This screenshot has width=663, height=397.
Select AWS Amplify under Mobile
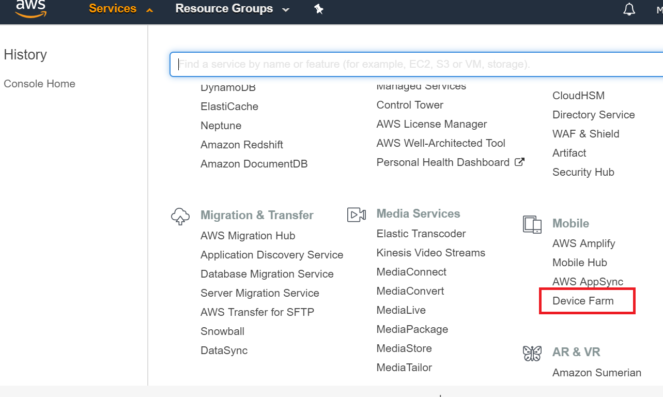583,243
